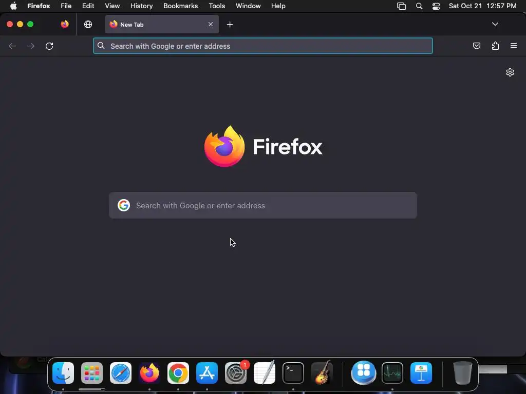Open the History menu
Screen dimensions: 526x394
pos(142,6)
